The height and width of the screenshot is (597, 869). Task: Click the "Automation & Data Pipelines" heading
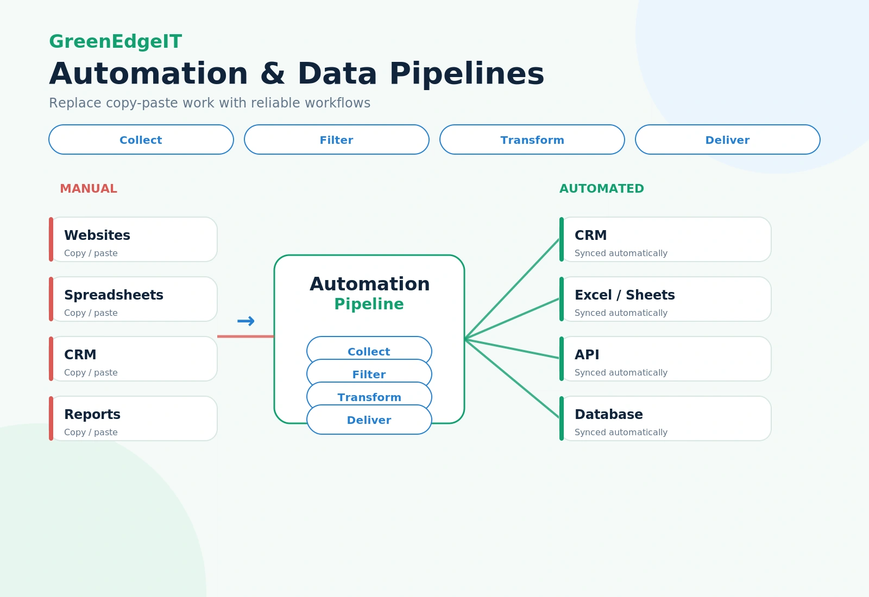pos(297,74)
